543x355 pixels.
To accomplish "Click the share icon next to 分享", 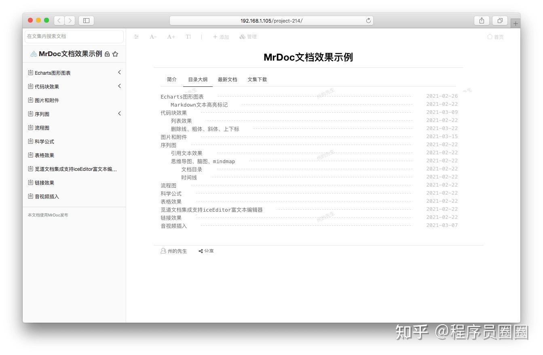I will pos(201,251).
